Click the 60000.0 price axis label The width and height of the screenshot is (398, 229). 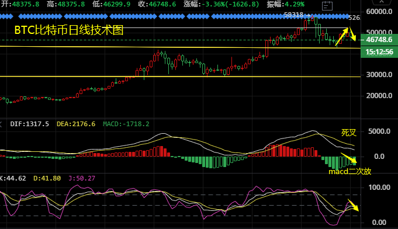(x=379, y=12)
